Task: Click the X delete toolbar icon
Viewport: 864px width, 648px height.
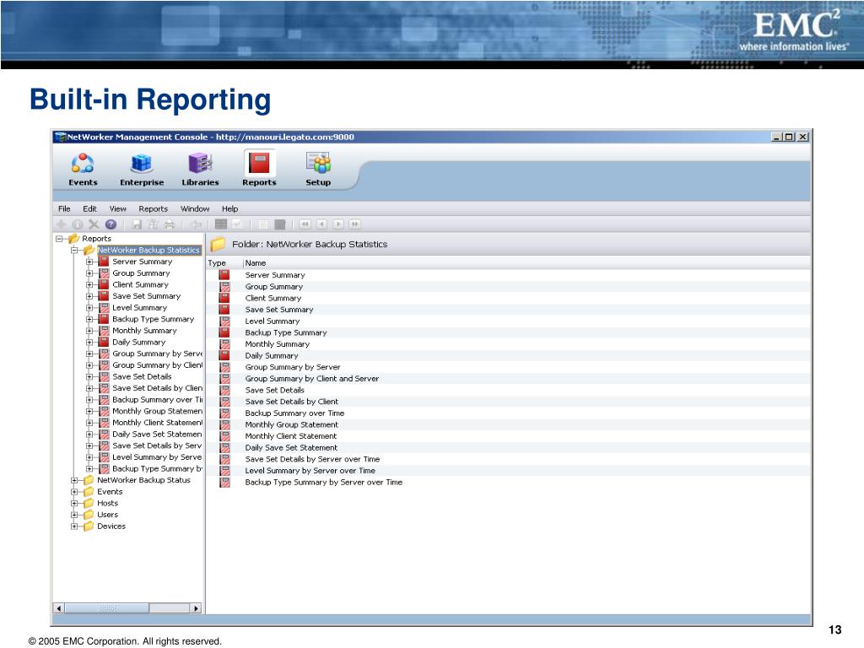Action: pyautogui.click(x=94, y=224)
